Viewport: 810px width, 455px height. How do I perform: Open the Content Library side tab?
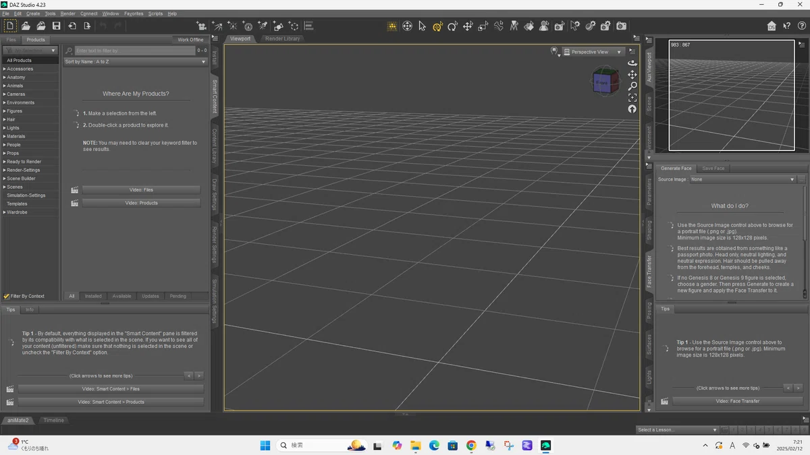pos(215,146)
